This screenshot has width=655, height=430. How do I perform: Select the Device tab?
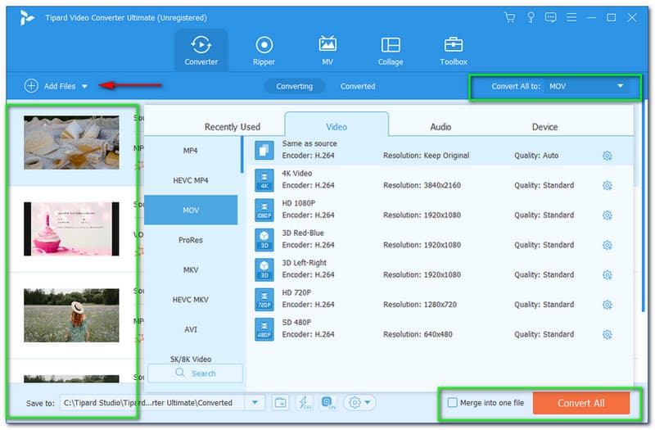pyautogui.click(x=544, y=127)
